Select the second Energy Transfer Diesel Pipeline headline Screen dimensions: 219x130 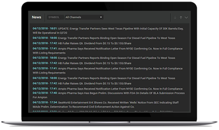pyautogui.click(x=117, y=58)
